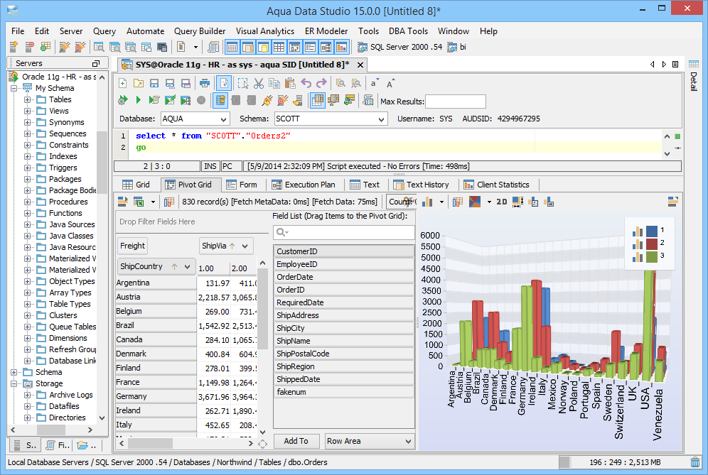The height and width of the screenshot is (475, 708).
Task: Switch to the Text History tab
Action: coord(422,185)
